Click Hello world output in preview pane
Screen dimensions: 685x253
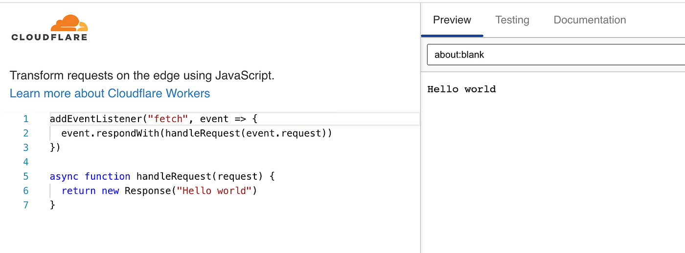click(x=461, y=89)
